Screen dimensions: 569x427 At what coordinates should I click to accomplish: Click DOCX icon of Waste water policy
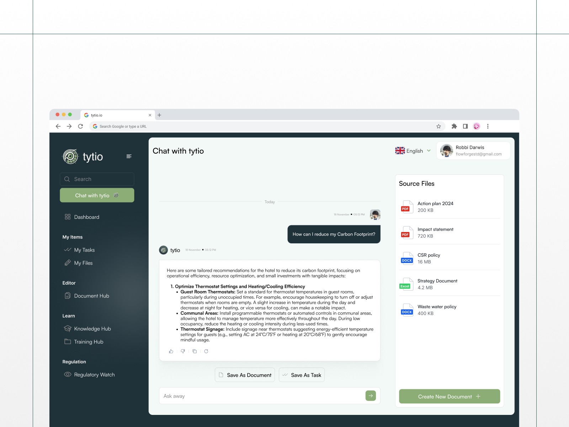pyautogui.click(x=407, y=310)
